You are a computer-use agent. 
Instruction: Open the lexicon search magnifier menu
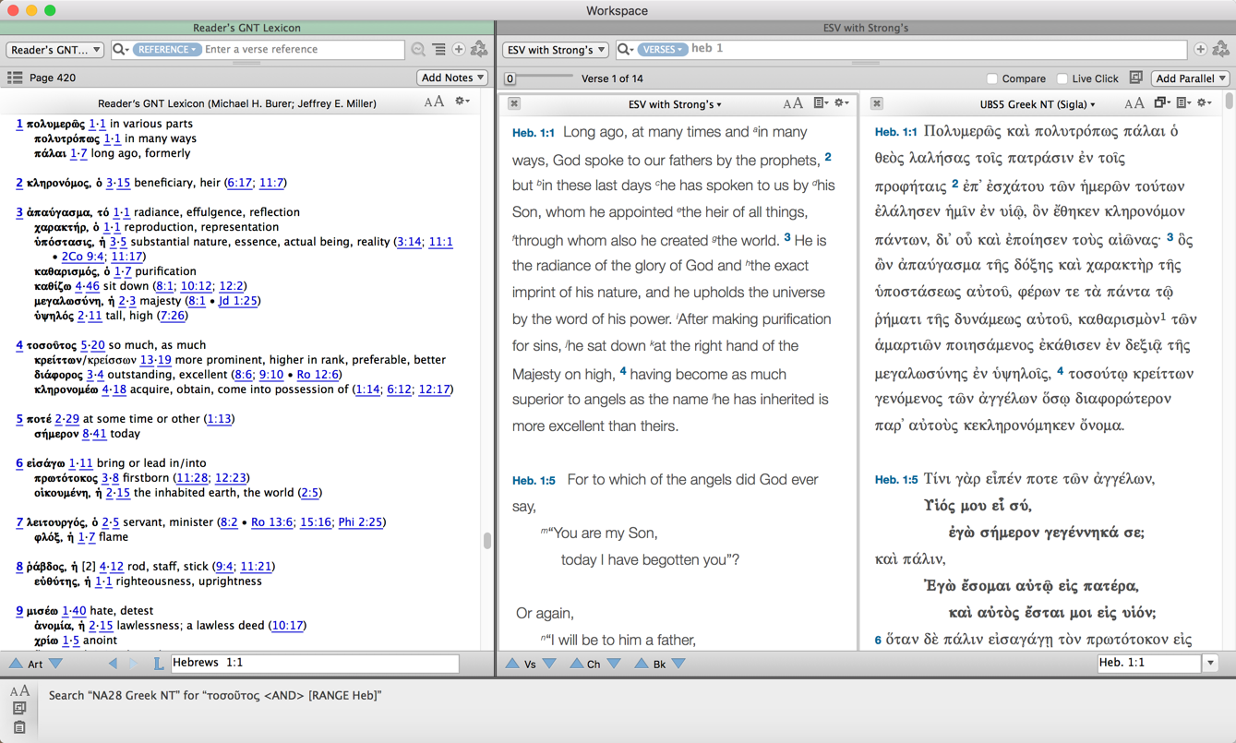pos(120,50)
